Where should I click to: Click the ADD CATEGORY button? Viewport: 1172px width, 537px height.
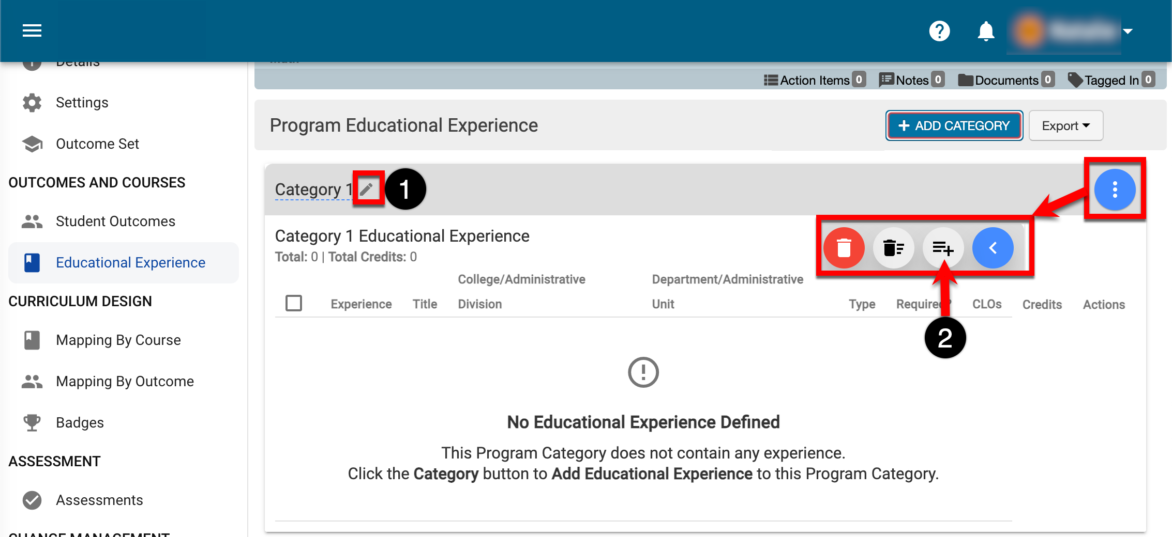tap(954, 125)
